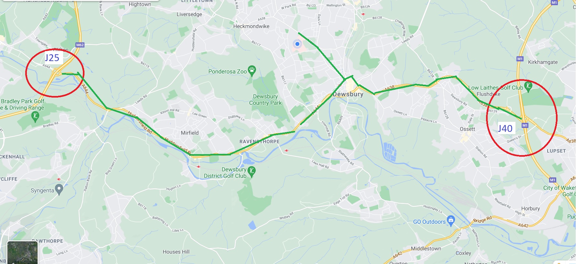Select the Mirfield place label
The width and height of the screenshot is (576, 264).
190,133
